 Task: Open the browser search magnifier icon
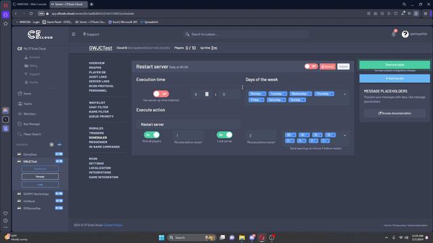(x=404, y=5)
